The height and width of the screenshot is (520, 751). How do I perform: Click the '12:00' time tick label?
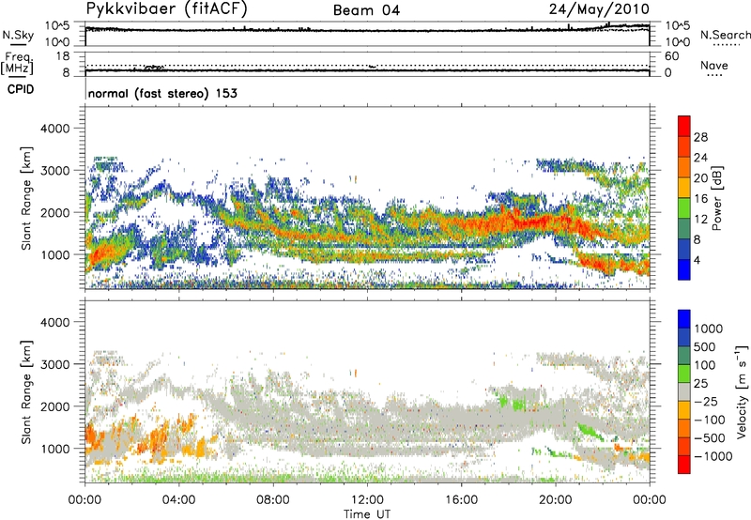[367, 500]
